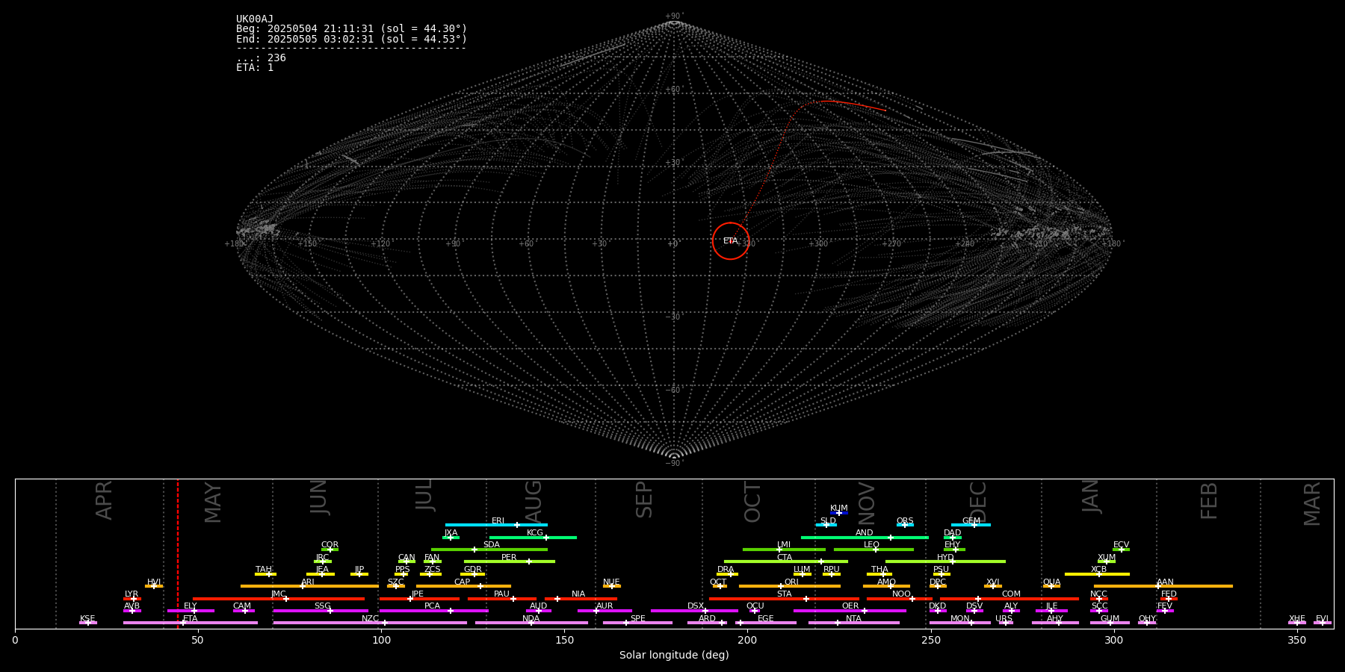Click the EVI shower bar

tap(1323, 623)
